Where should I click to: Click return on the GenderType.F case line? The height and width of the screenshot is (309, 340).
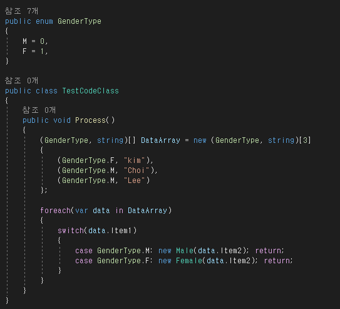click(277, 261)
